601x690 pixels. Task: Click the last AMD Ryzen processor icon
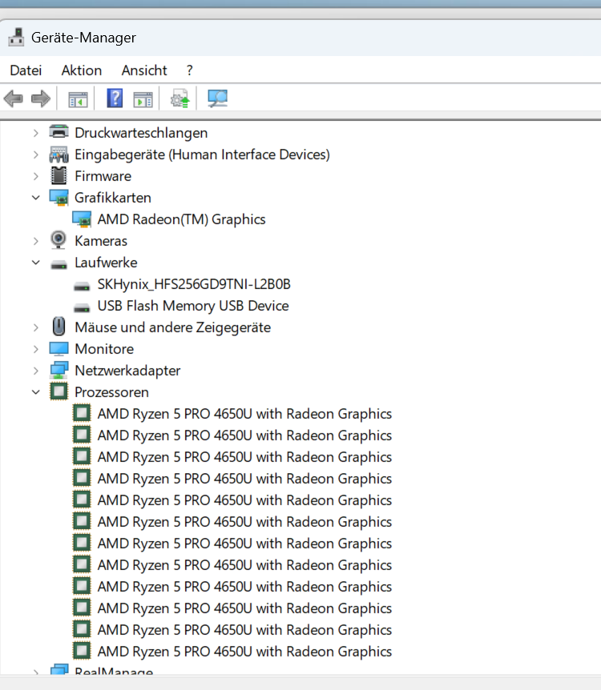pyautogui.click(x=82, y=651)
